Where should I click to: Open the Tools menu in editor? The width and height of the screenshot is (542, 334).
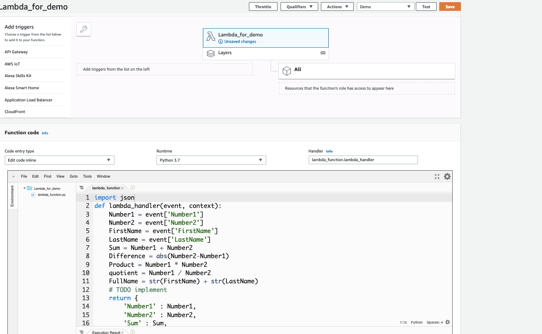point(88,176)
